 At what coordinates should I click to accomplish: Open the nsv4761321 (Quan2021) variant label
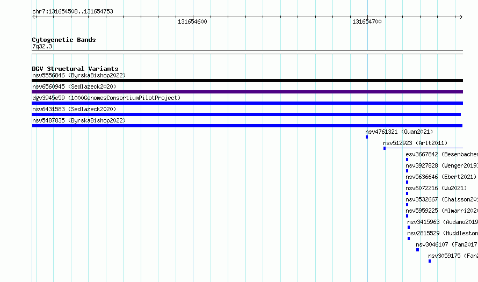tap(399, 132)
